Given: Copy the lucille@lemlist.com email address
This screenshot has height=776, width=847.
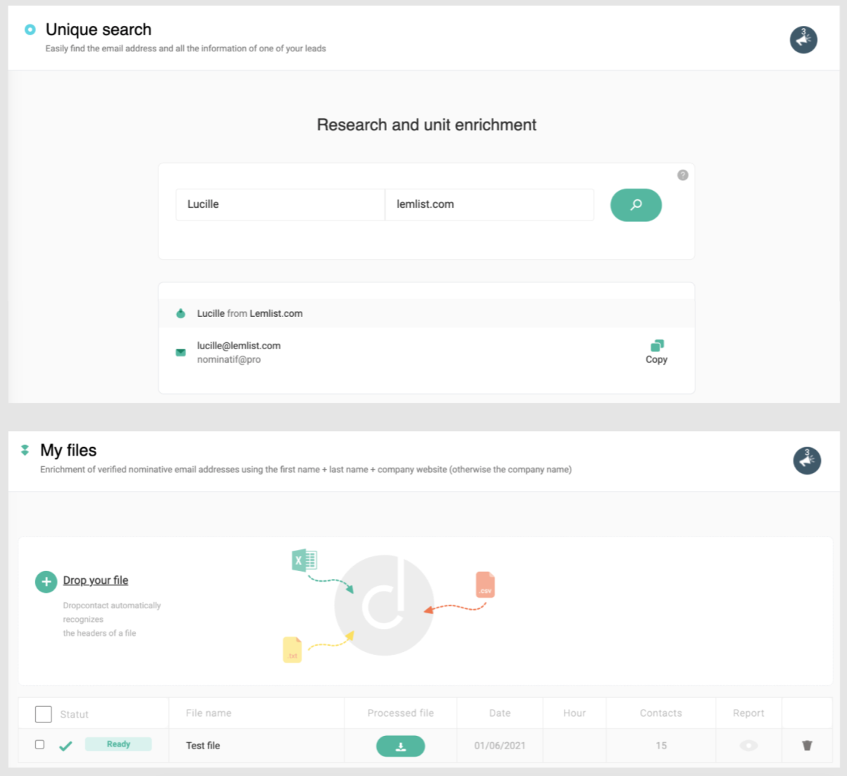Looking at the screenshot, I should (657, 351).
